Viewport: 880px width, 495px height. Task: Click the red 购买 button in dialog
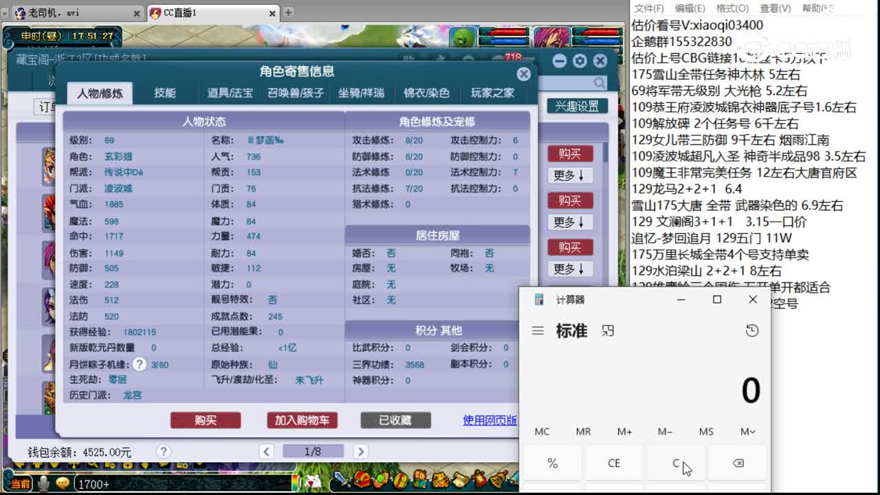click(x=206, y=420)
